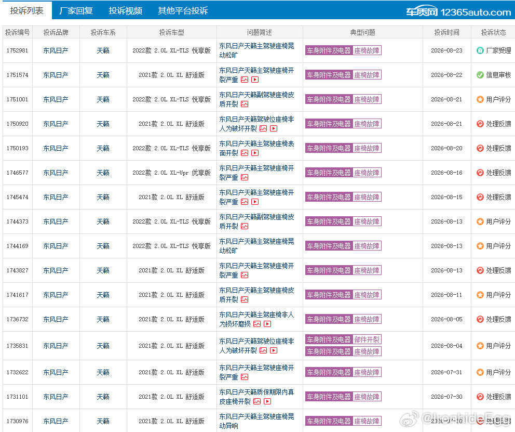Select date 2026-08-16 cell
Screen dimensions: 515x432
pos(446,173)
